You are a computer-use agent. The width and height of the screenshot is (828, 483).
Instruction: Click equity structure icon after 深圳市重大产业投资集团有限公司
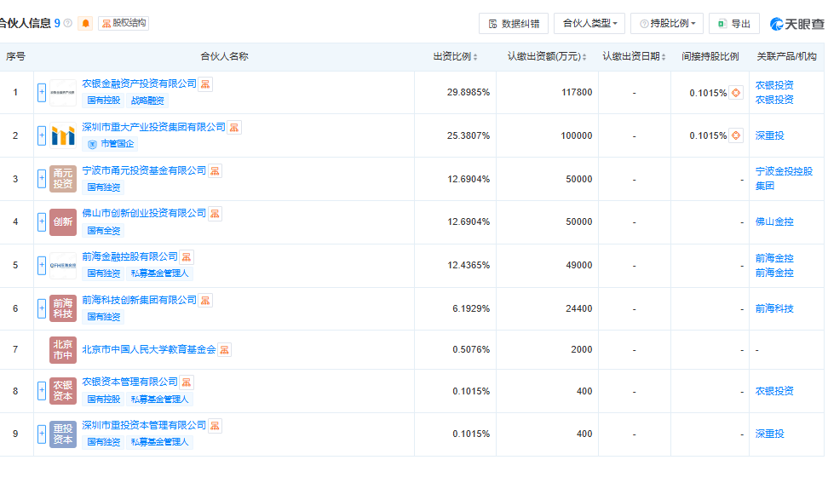[x=234, y=127]
